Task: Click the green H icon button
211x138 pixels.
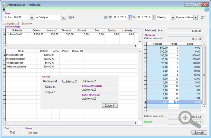Action: click(x=4, y=9)
